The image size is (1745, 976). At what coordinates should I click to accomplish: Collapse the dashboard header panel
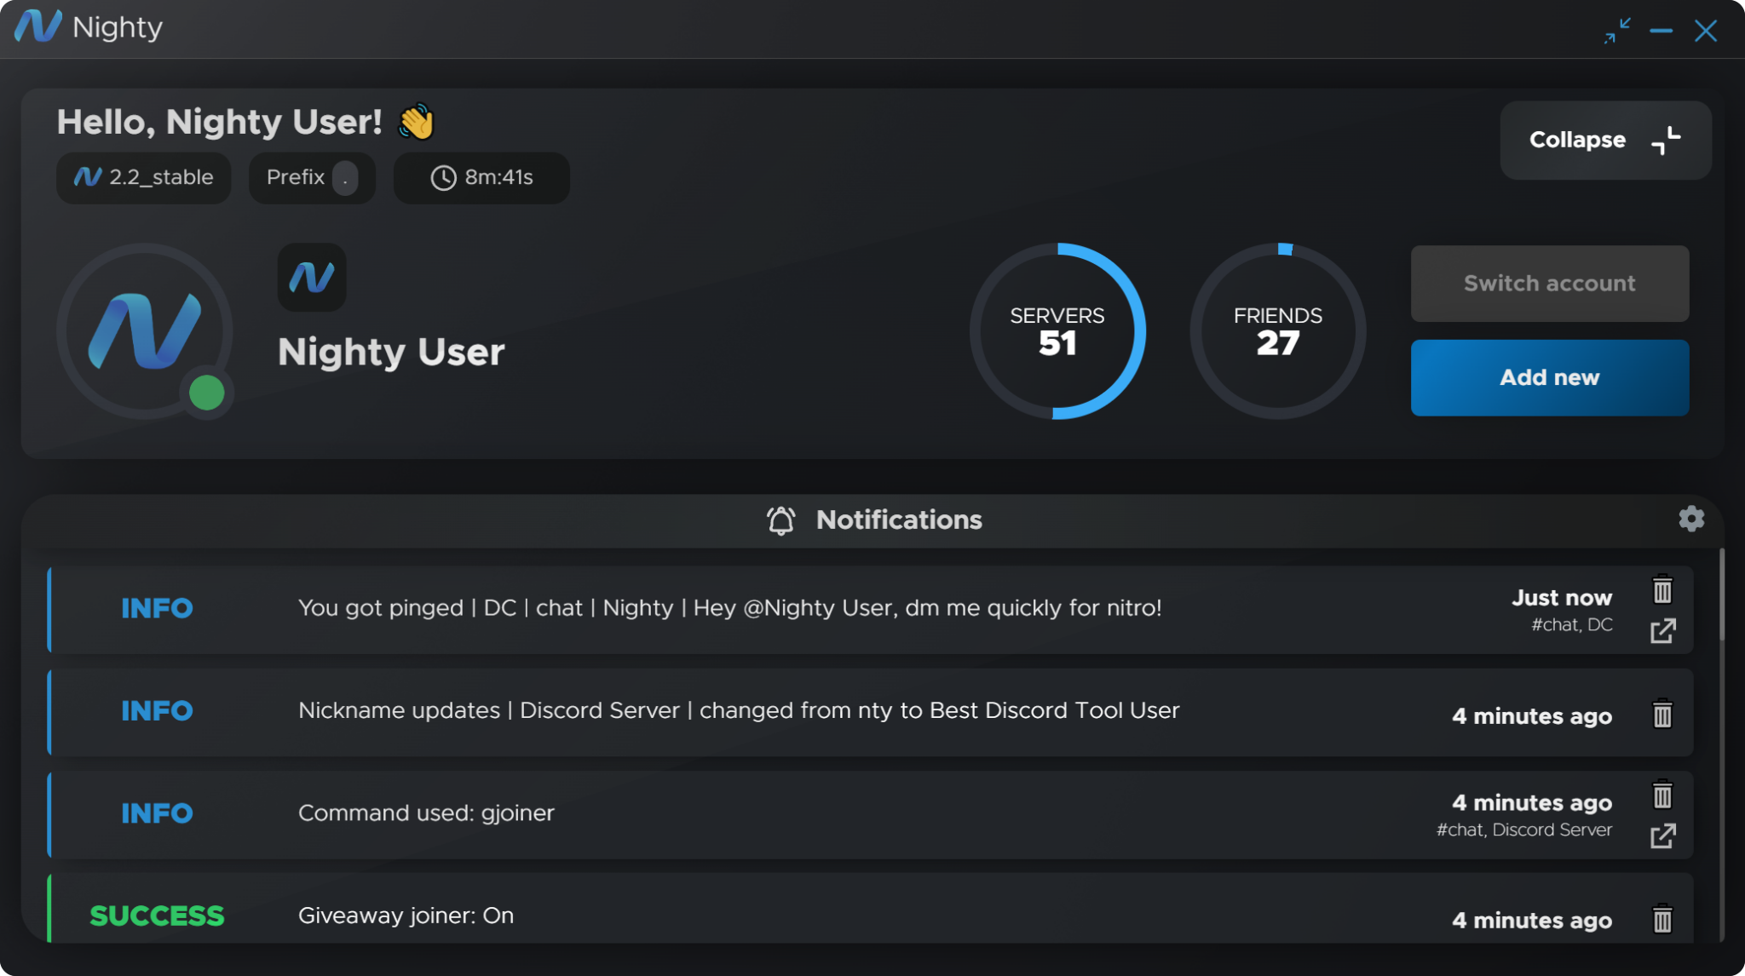(x=1605, y=140)
